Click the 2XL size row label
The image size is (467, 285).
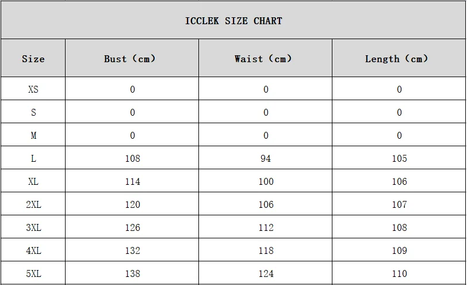click(33, 204)
